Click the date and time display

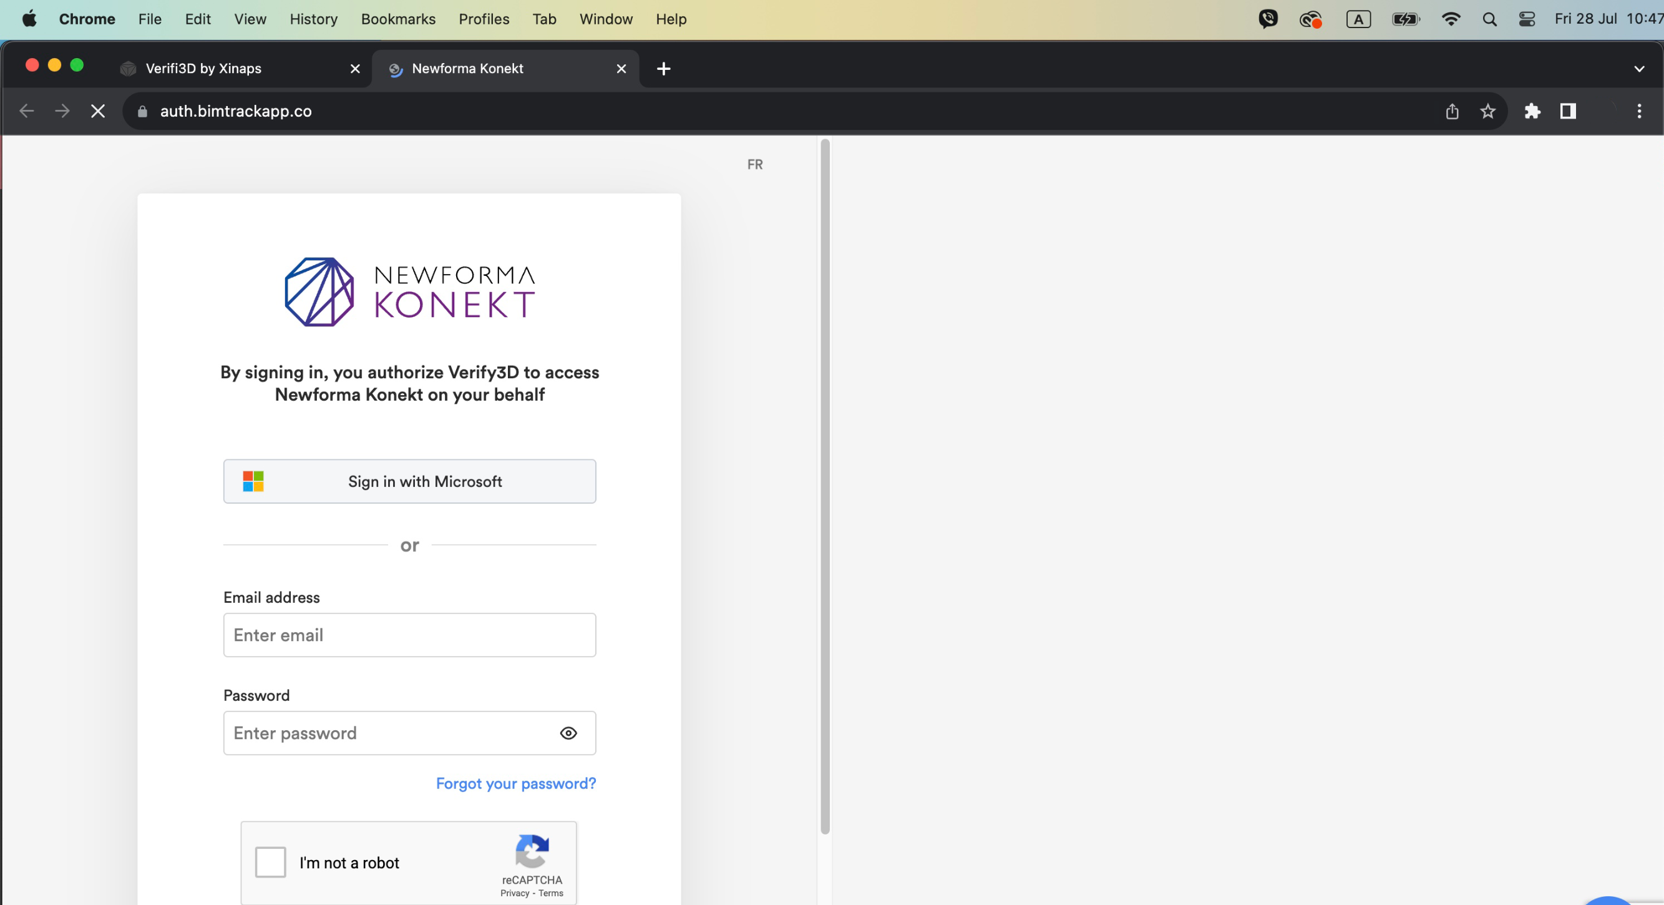(x=1608, y=19)
